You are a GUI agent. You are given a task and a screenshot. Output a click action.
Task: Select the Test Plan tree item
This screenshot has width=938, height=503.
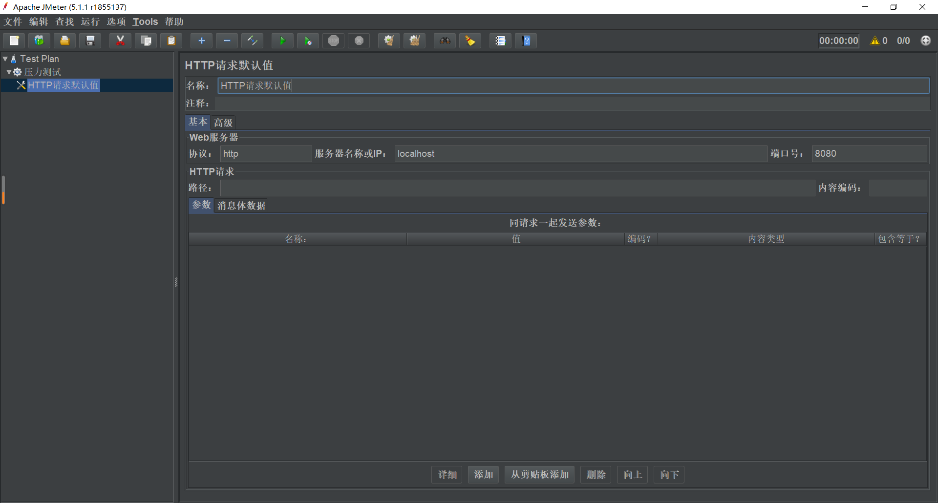pos(39,59)
